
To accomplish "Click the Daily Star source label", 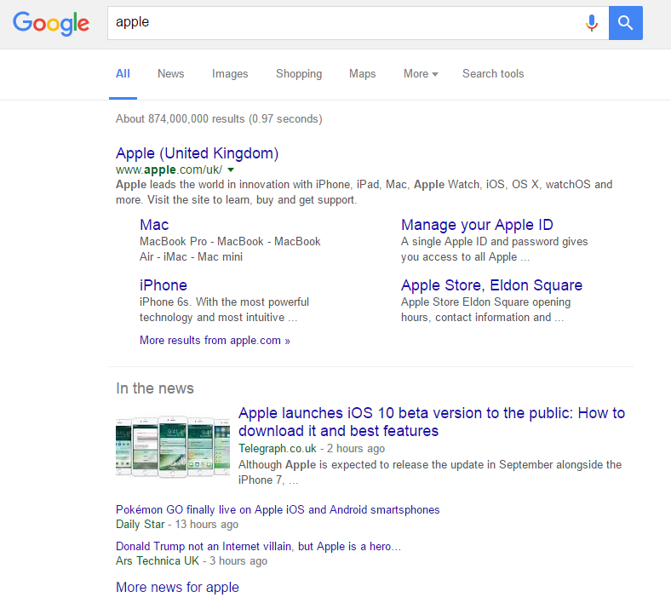I will (140, 525).
